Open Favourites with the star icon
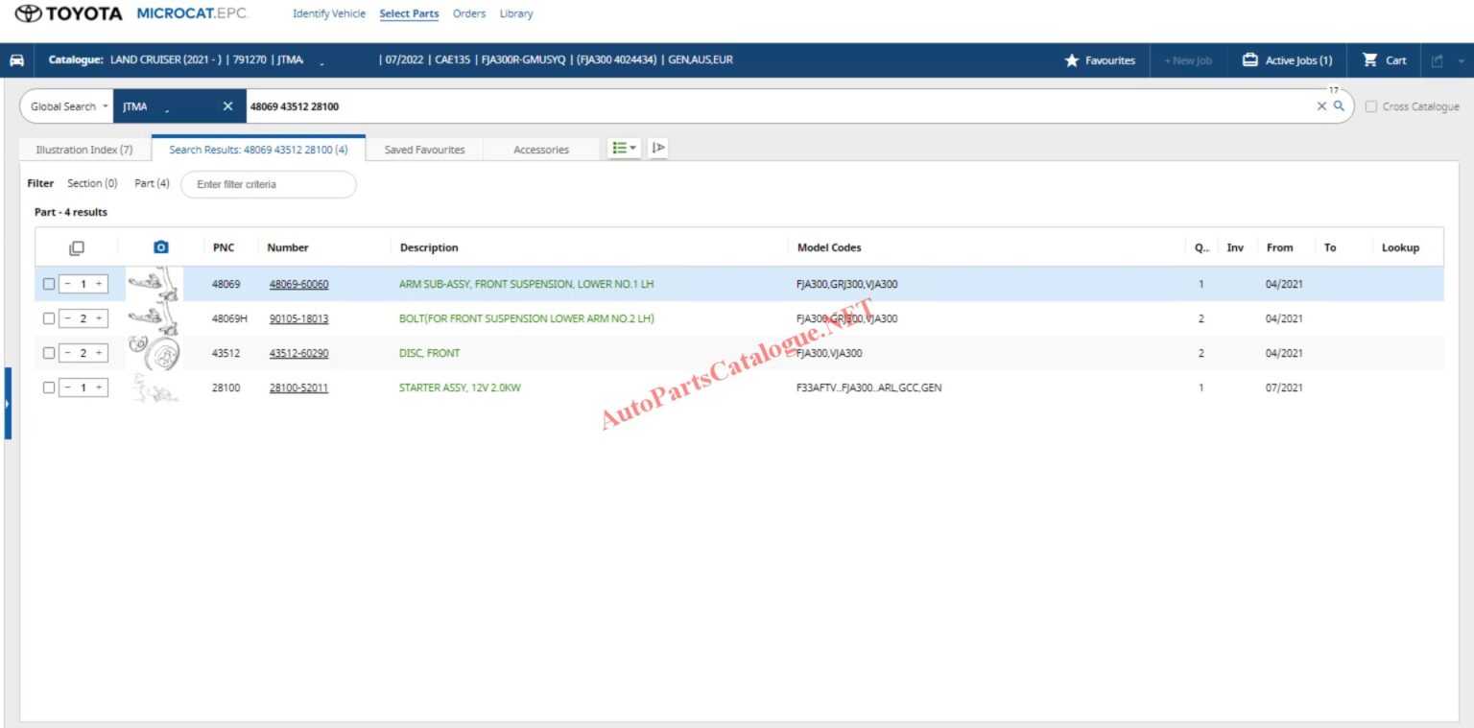 (x=1099, y=60)
